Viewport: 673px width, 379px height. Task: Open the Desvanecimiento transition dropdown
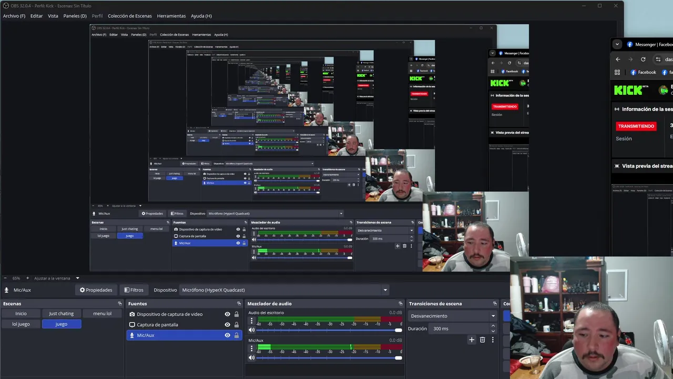click(x=453, y=316)
